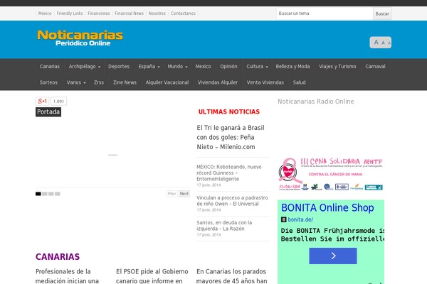Open Belleza y Moda section
Viewport: 427px width, 284px height.
pyautogui.click(x=292, y=66)
